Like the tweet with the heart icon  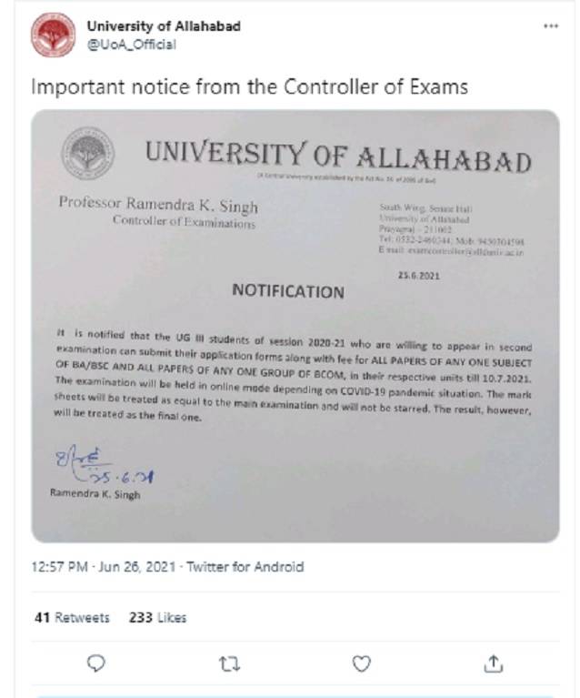361,664
